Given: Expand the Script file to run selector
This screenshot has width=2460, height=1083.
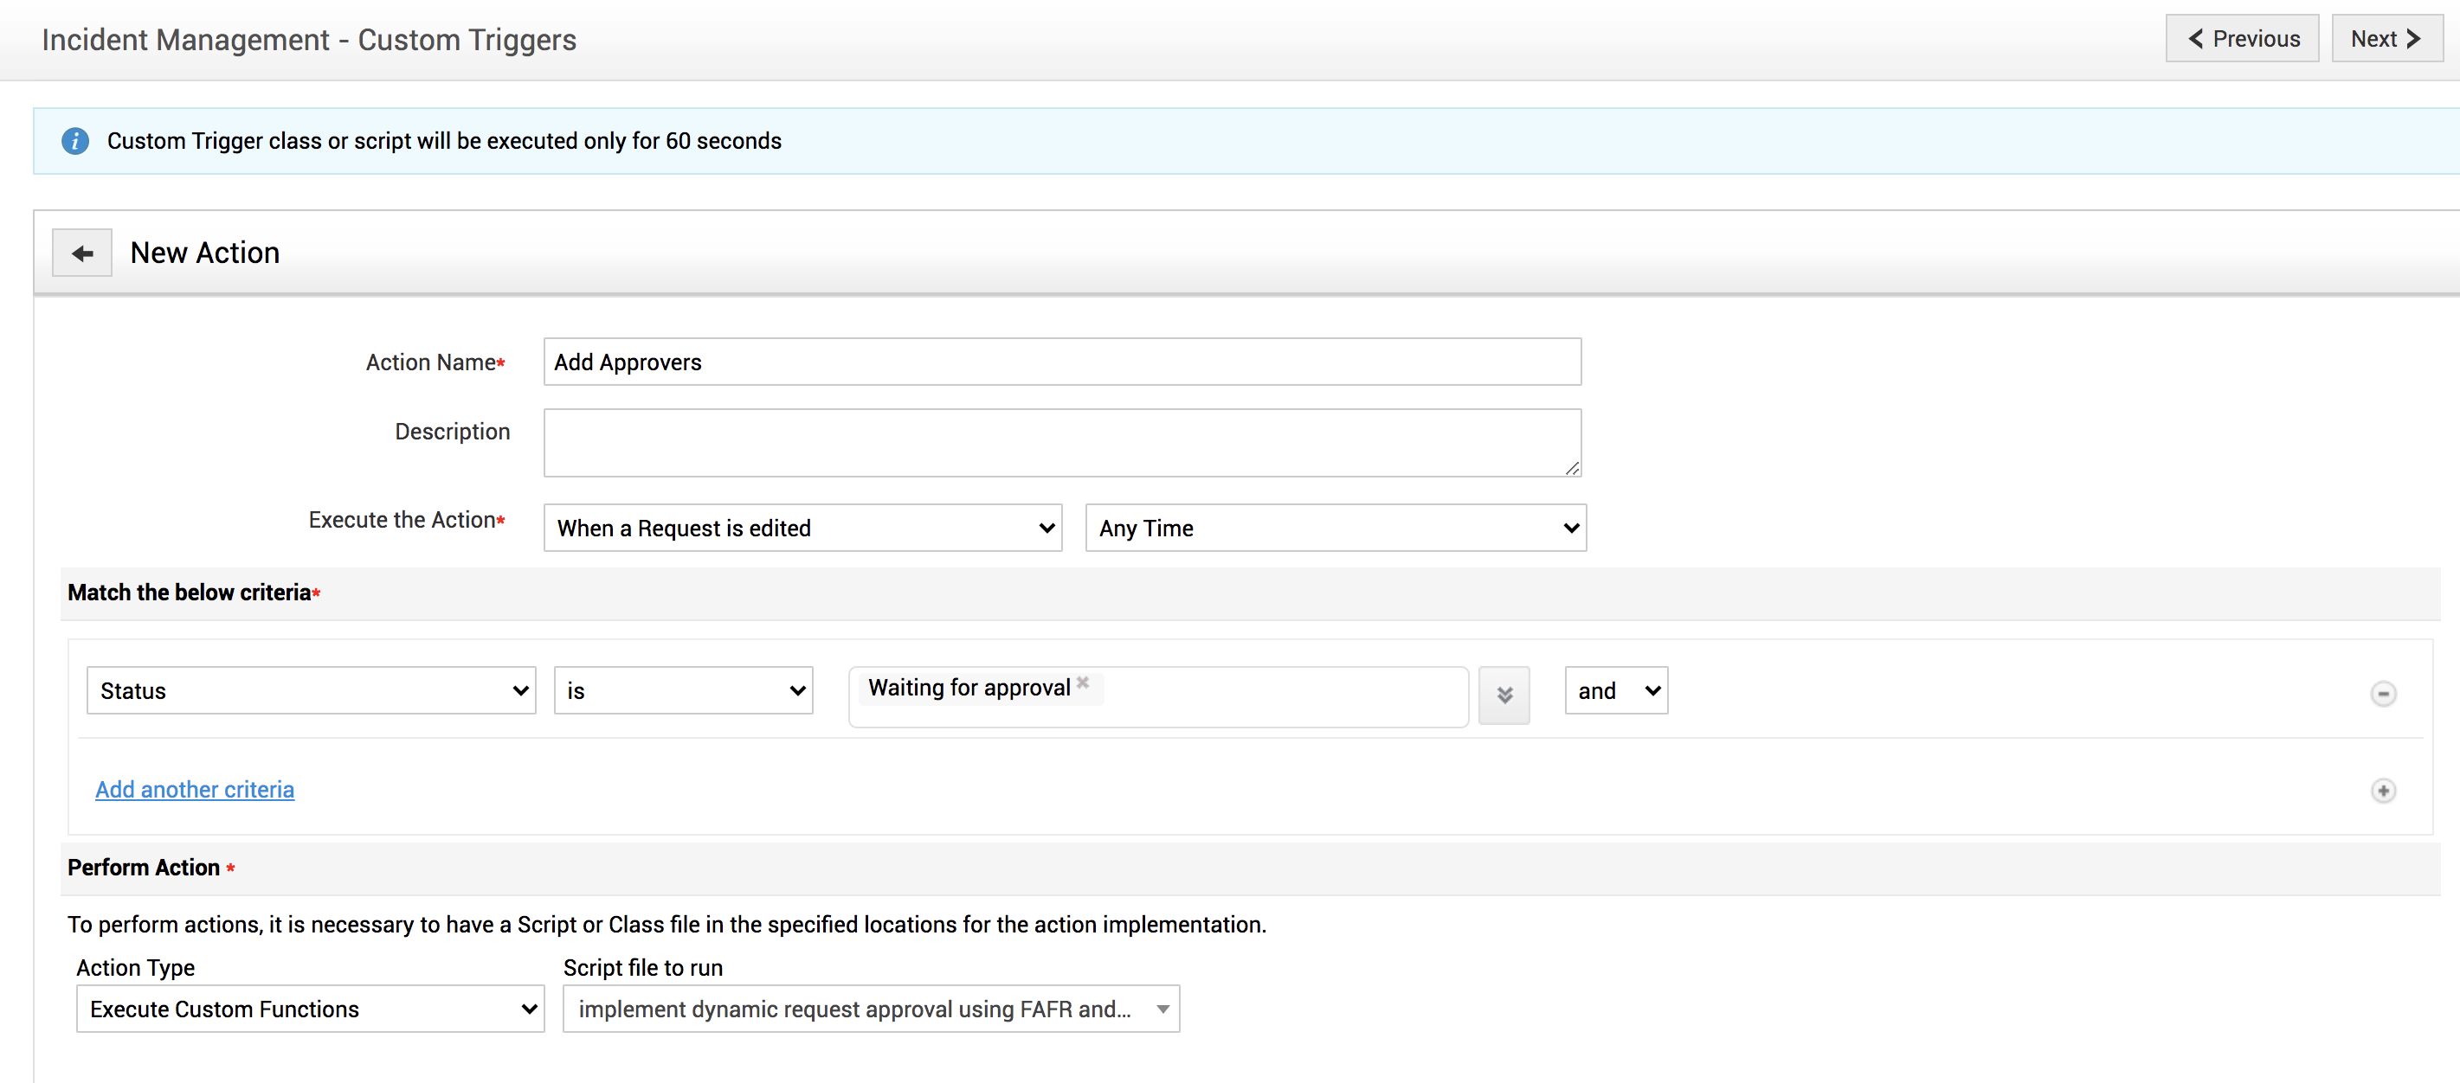Looking at the screenshot, I should click(x=871, y=1009).
